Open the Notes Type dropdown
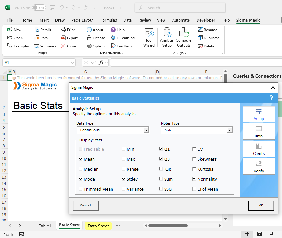The width and height of the screenshot is (282, 238). pos(230,130)
